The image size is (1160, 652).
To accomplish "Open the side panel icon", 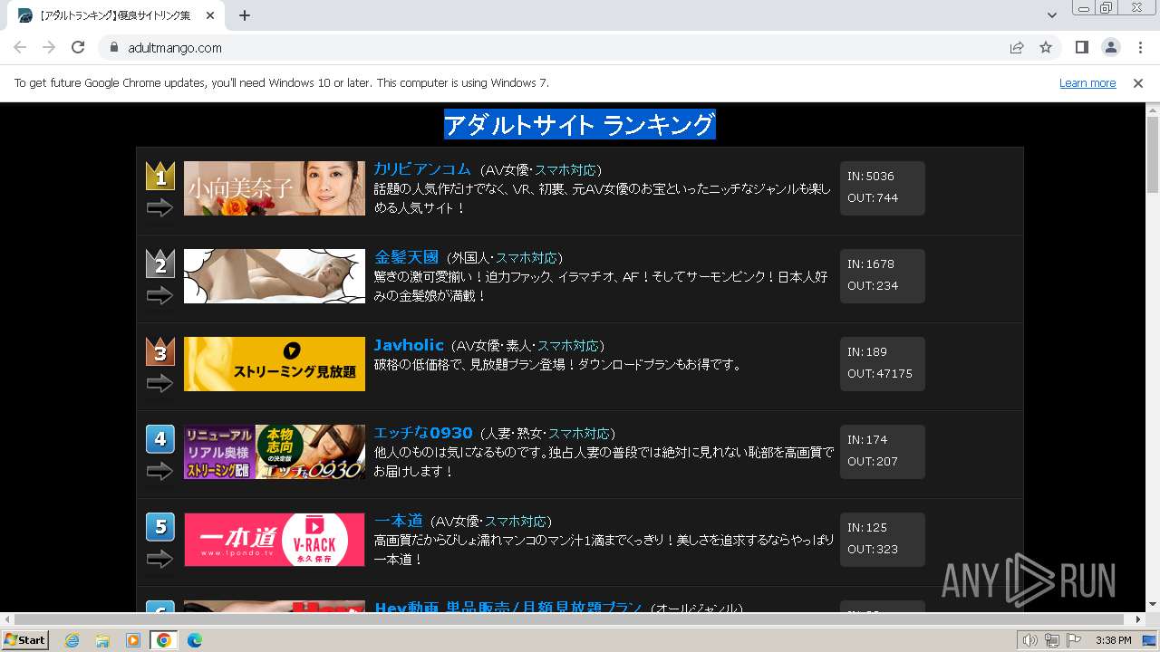I will pyautogui.click(x=1081, y=47).
